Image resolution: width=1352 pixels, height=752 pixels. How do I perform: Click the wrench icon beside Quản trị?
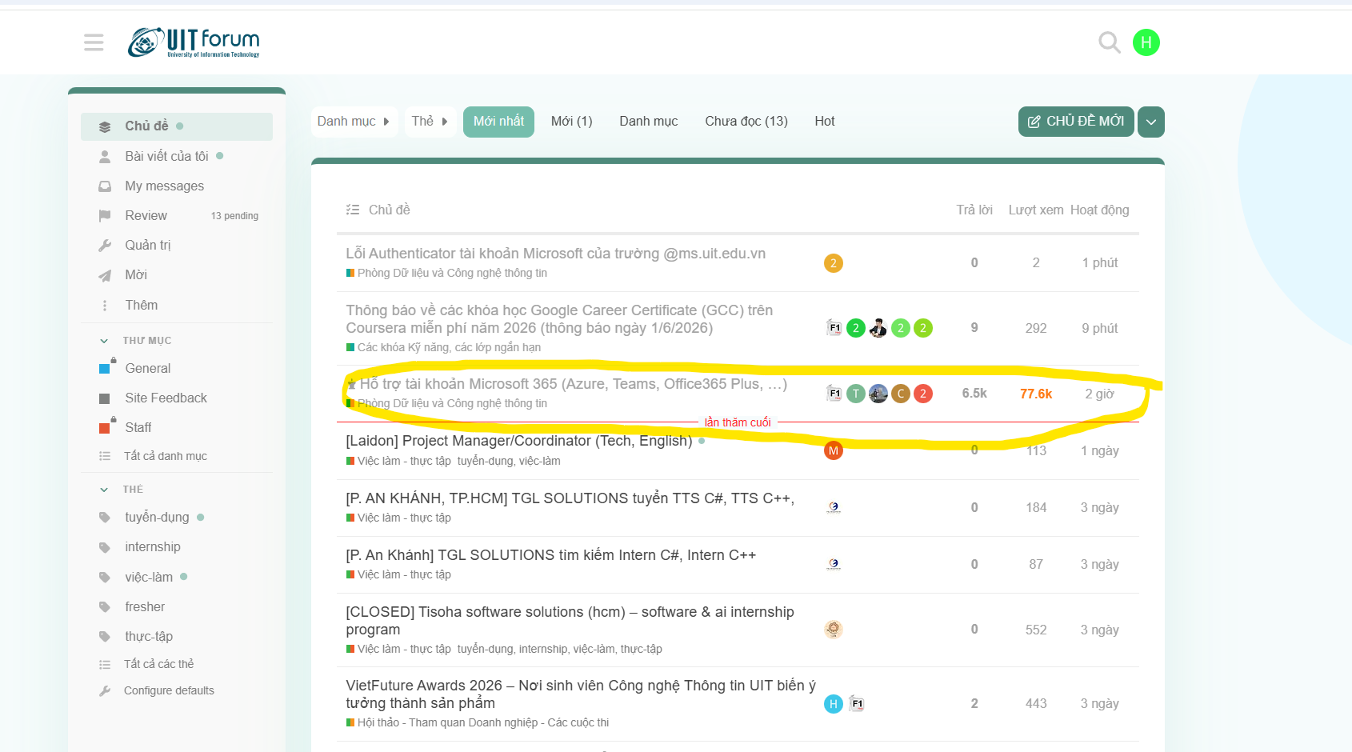(105, 246)
